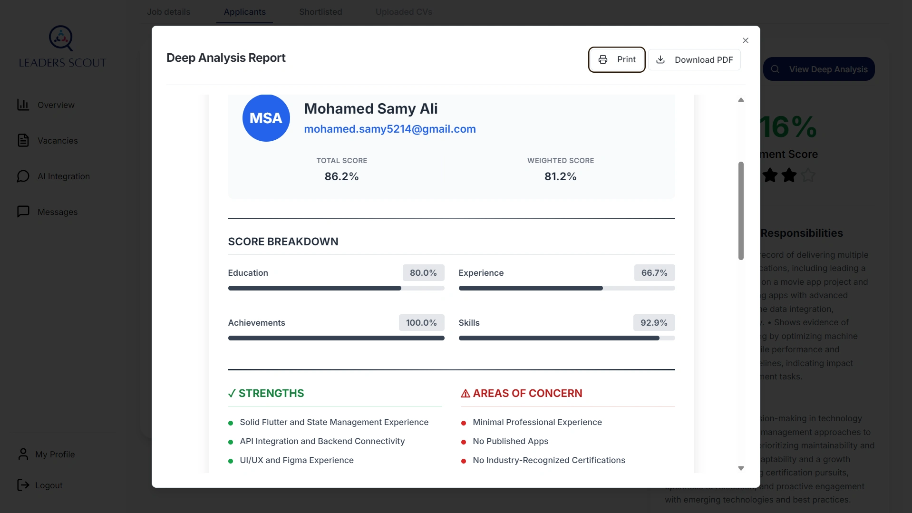Switch to the Shortlisted tab
This screenshot has width=912, height=513.
point(320,12)
